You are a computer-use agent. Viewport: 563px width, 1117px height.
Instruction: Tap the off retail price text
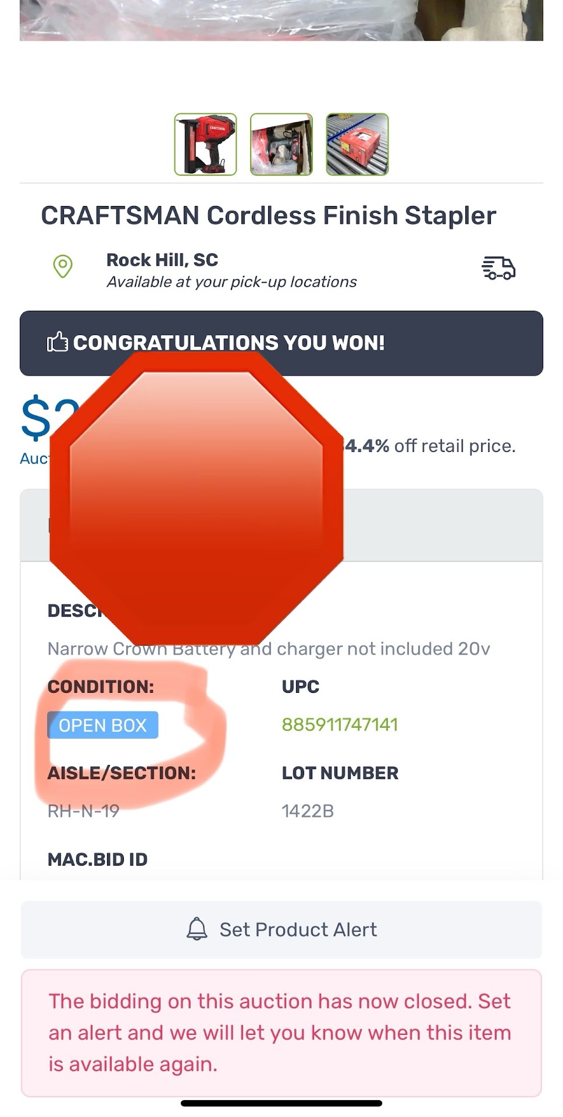click(454, 446)
